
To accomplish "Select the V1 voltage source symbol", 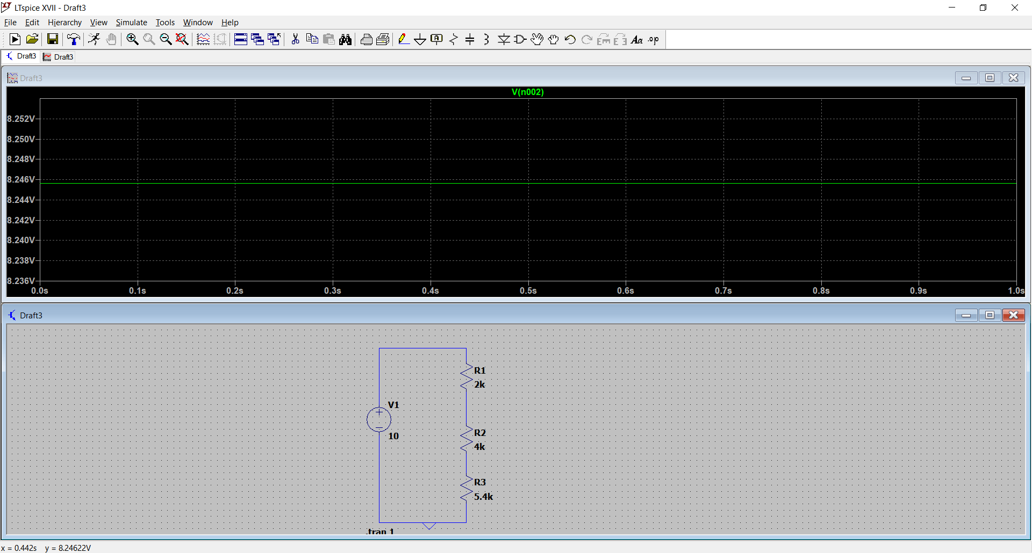I will [379, 419].
